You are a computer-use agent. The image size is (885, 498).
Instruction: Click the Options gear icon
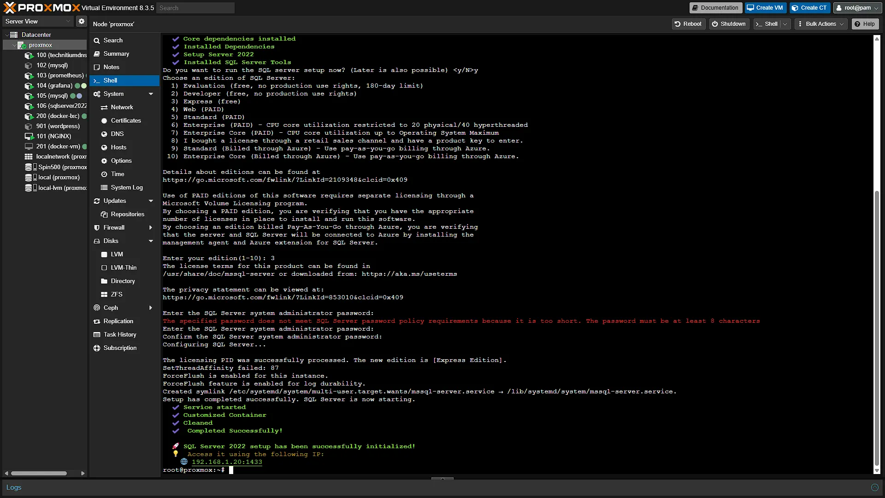coord(104,160)
